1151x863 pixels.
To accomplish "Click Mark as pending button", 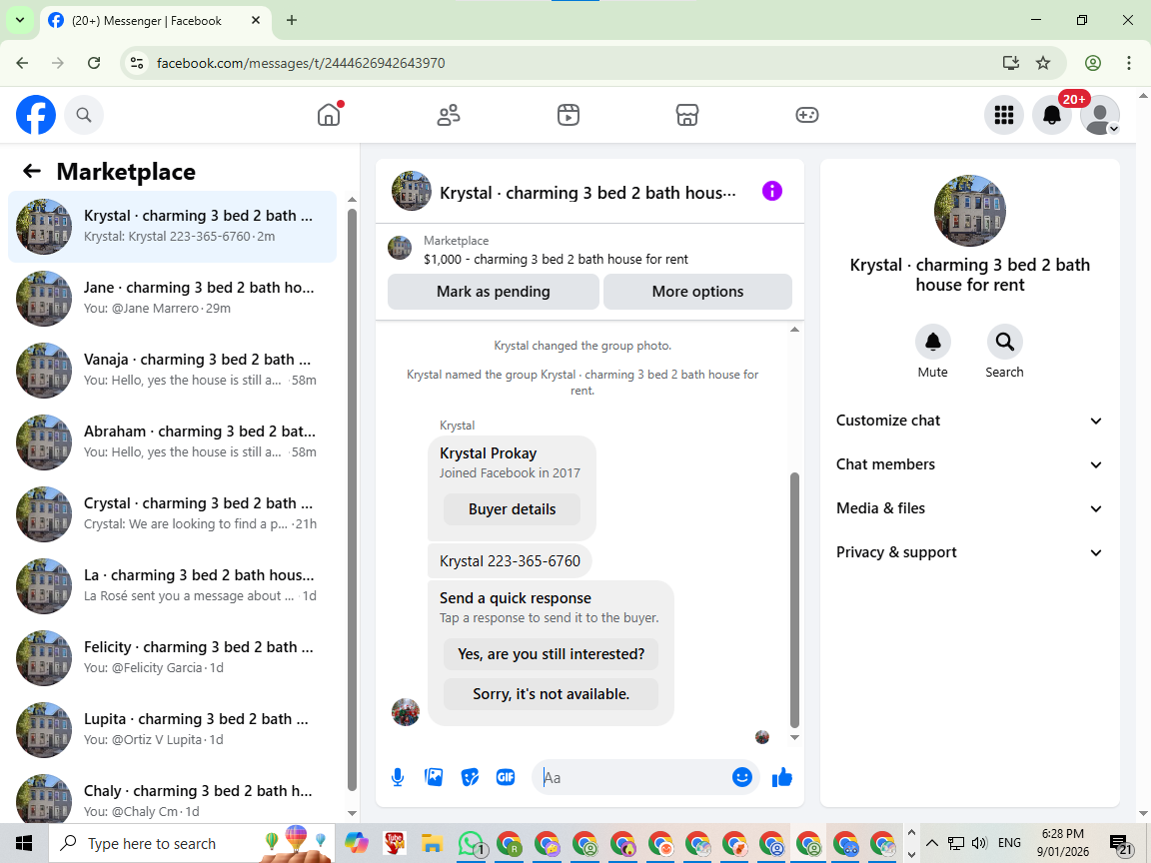I will coord(494,292).
